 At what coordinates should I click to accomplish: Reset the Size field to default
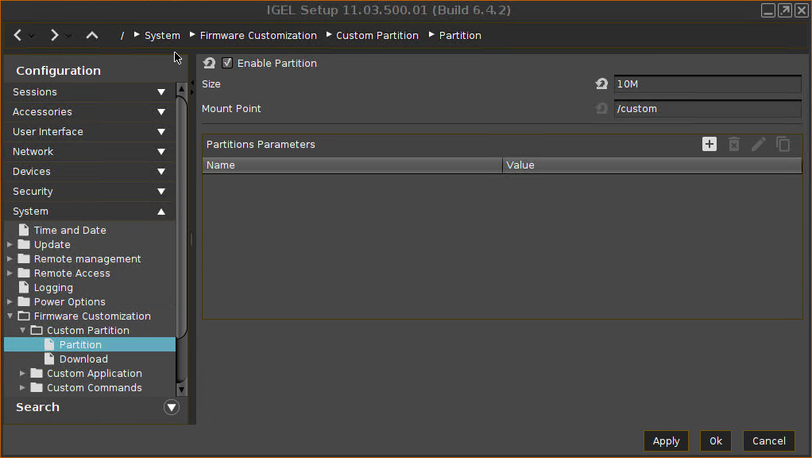tap(601, 84)
